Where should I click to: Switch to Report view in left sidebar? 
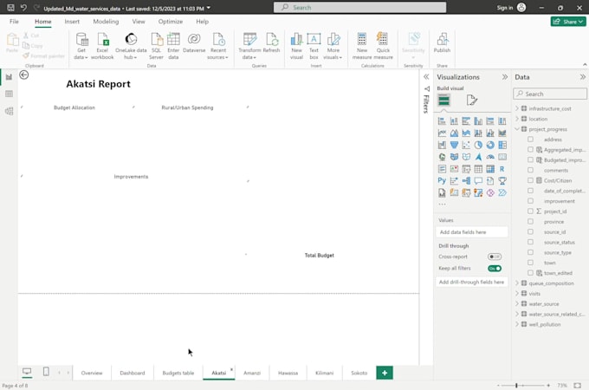point(9,77)
